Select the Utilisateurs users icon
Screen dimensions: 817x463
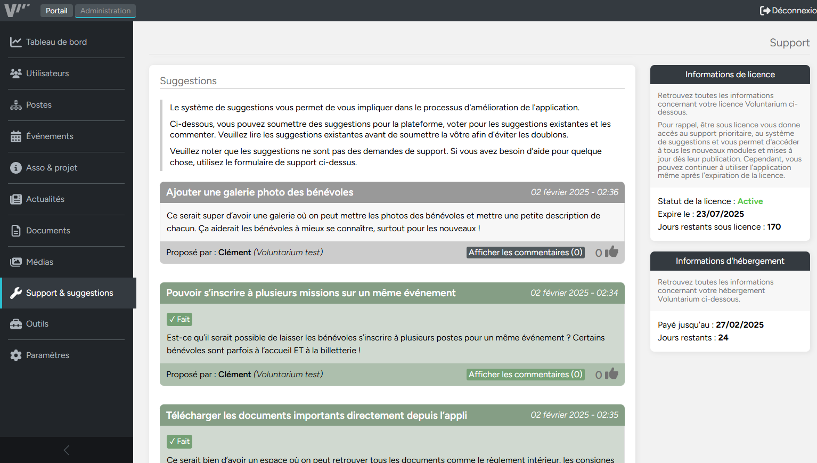coord(16,73)
